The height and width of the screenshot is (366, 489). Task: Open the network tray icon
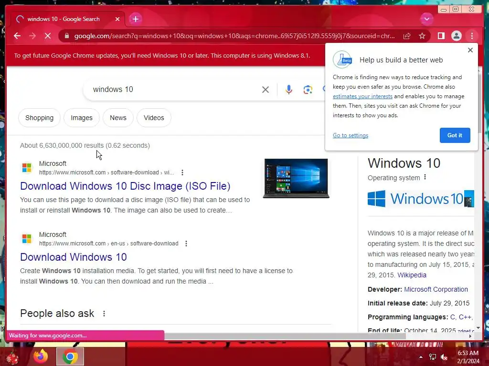coord(433,357)
